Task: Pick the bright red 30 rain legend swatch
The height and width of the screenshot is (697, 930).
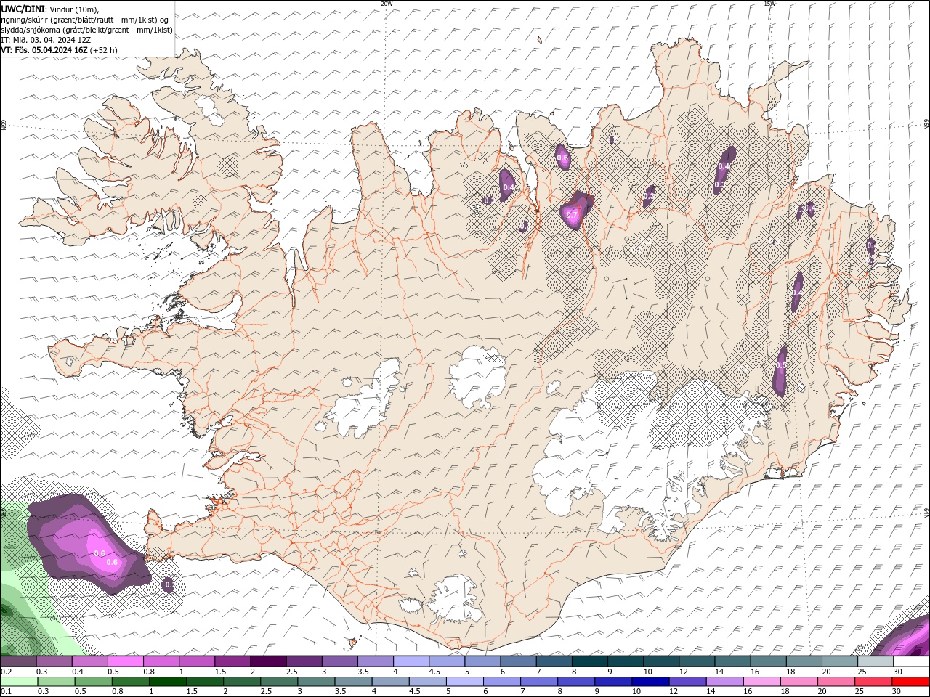Action: coord(910,682)
